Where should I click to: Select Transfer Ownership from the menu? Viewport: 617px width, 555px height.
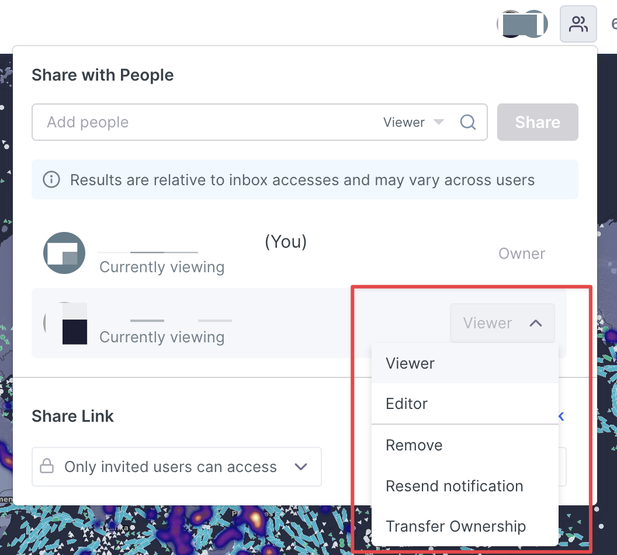click(x=456, y=526)
